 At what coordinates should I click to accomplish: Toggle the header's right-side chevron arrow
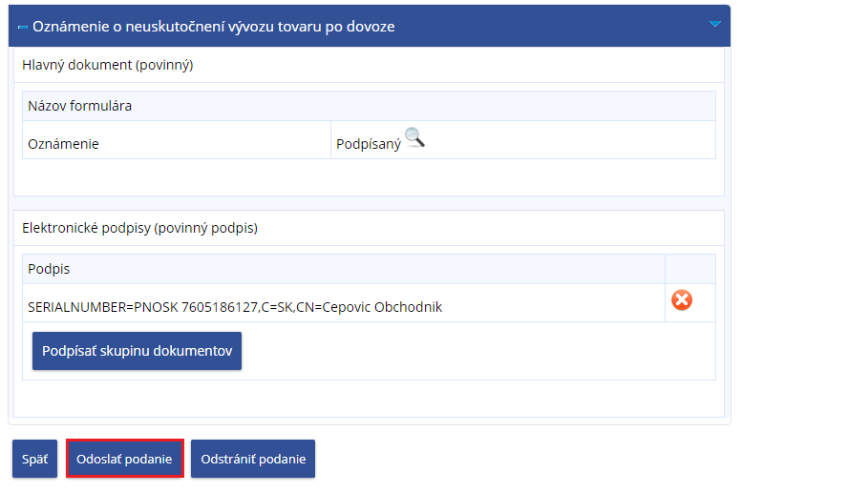(x=715, y=24)
